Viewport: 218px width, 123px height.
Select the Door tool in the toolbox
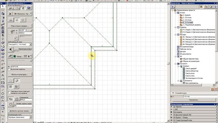(3, 32)
